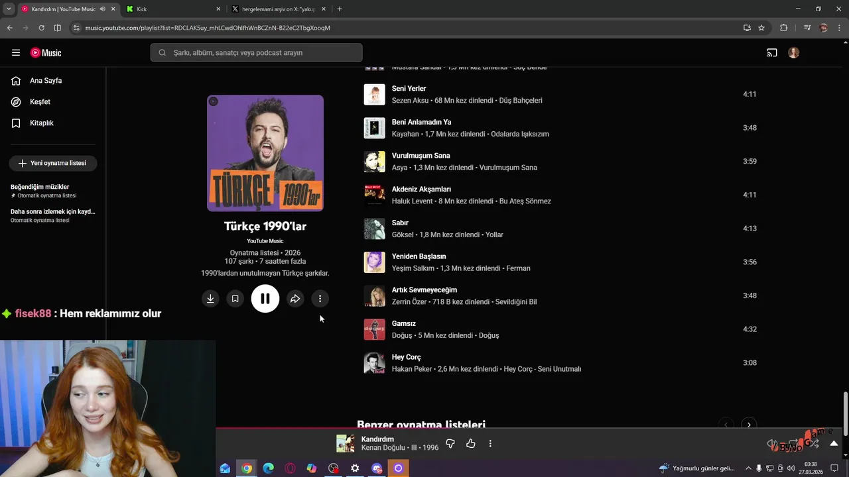Image resolution: width=849 pixels, height=477 pixels.
Task: Save playlist to library bookmark icon
Action: pos(235,299)
